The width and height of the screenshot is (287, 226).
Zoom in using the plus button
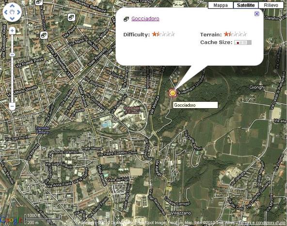coord(12,31)
